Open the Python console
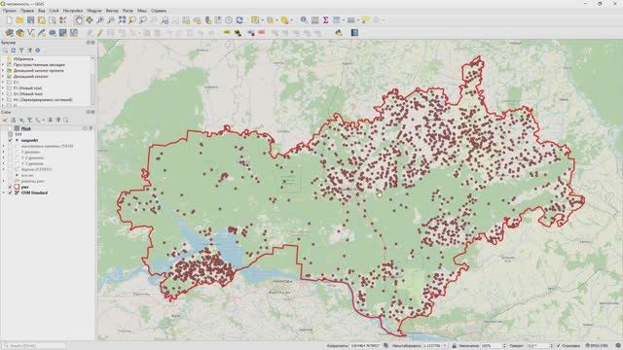This screenshot has width=623, height=350. pyautogui.click(x=339, y=33)
